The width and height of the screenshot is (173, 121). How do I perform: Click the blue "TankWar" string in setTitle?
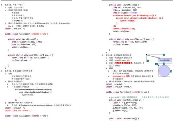(x=133, y=13)
